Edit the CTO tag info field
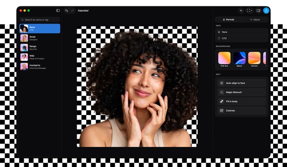This screenshot has width=287, height=167. pos(242,39)
